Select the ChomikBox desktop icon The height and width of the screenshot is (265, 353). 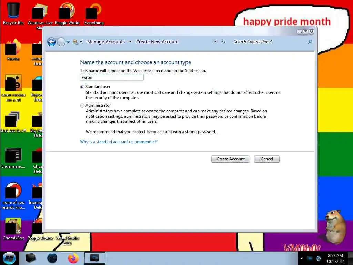point(13,229)
